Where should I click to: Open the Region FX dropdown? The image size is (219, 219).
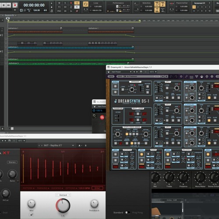pos(10,15)
